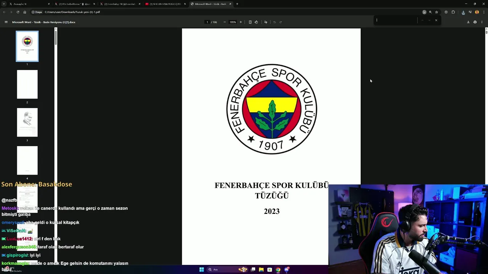The height and width of the screenshot is (274, 488).
Task: Open the extensions puzzle icon
Action: coord(453,12)
